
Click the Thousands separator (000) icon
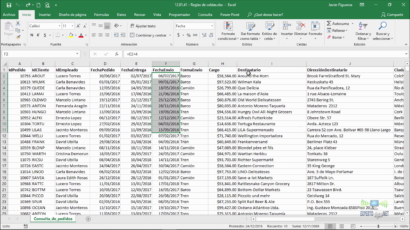point(195,35)
